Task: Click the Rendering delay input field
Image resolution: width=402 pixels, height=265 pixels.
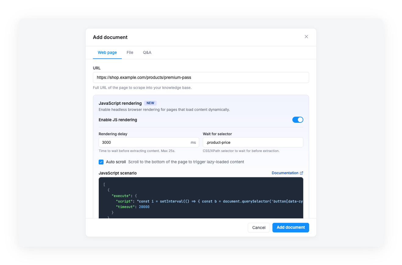Action: pyautogui.click(x=149, y=142)
